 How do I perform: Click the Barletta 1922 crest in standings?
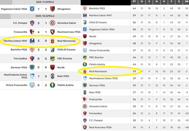click(x=85, y=8)
